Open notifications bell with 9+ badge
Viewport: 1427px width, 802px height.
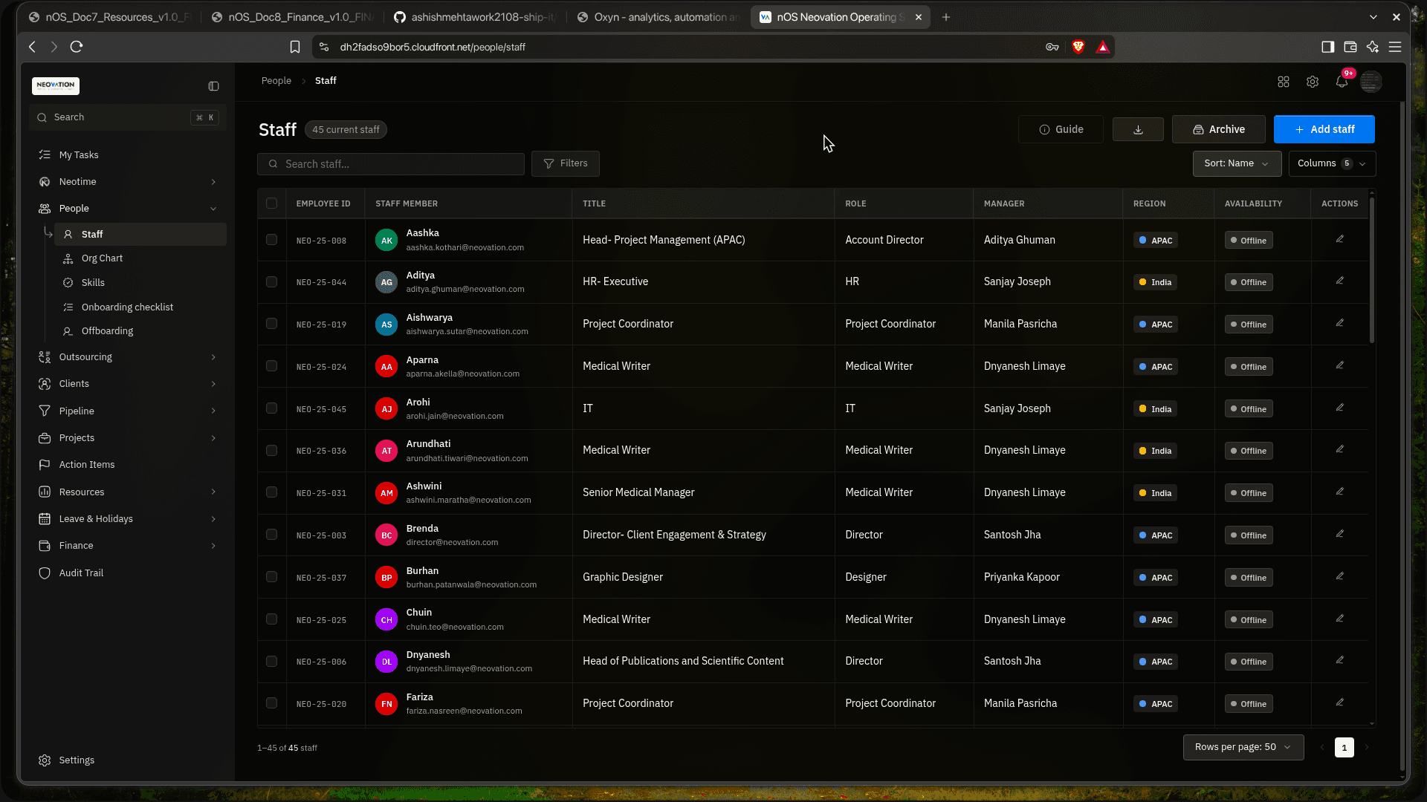pos(1342,81)
